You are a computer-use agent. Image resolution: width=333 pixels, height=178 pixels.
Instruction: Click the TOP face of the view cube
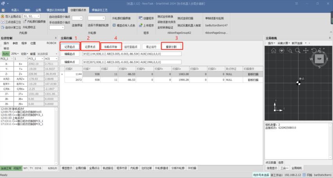[319, 58]
